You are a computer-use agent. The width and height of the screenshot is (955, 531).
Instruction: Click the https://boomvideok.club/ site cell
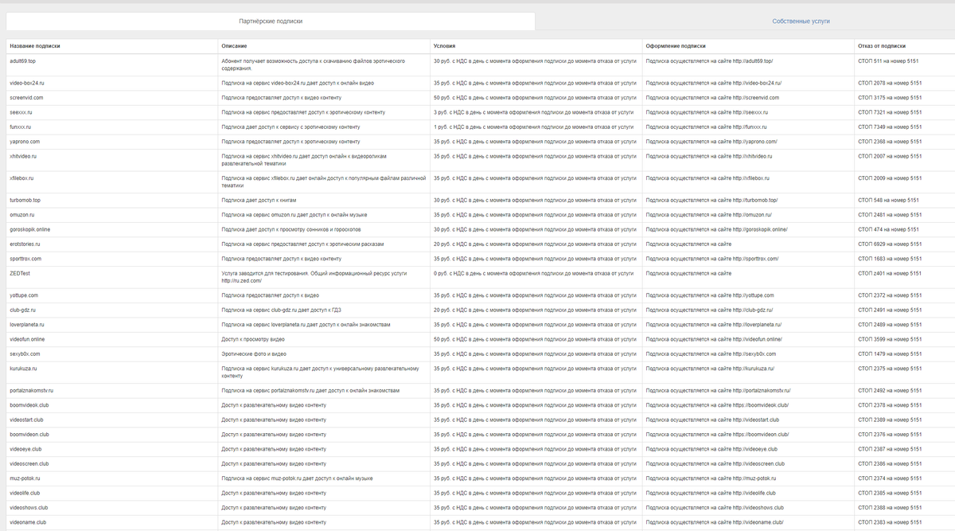click(717, 405)
